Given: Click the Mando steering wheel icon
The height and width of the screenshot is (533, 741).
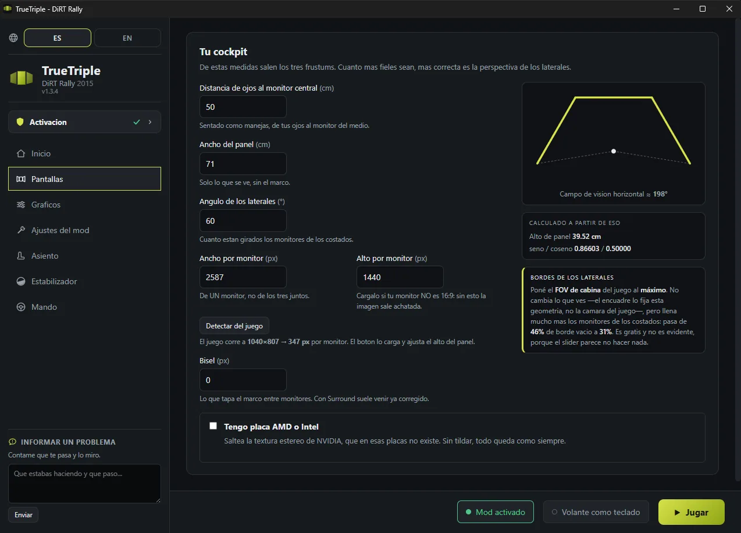Looking at the screenshot, I should pyautogui.click(x=21, y=307).
